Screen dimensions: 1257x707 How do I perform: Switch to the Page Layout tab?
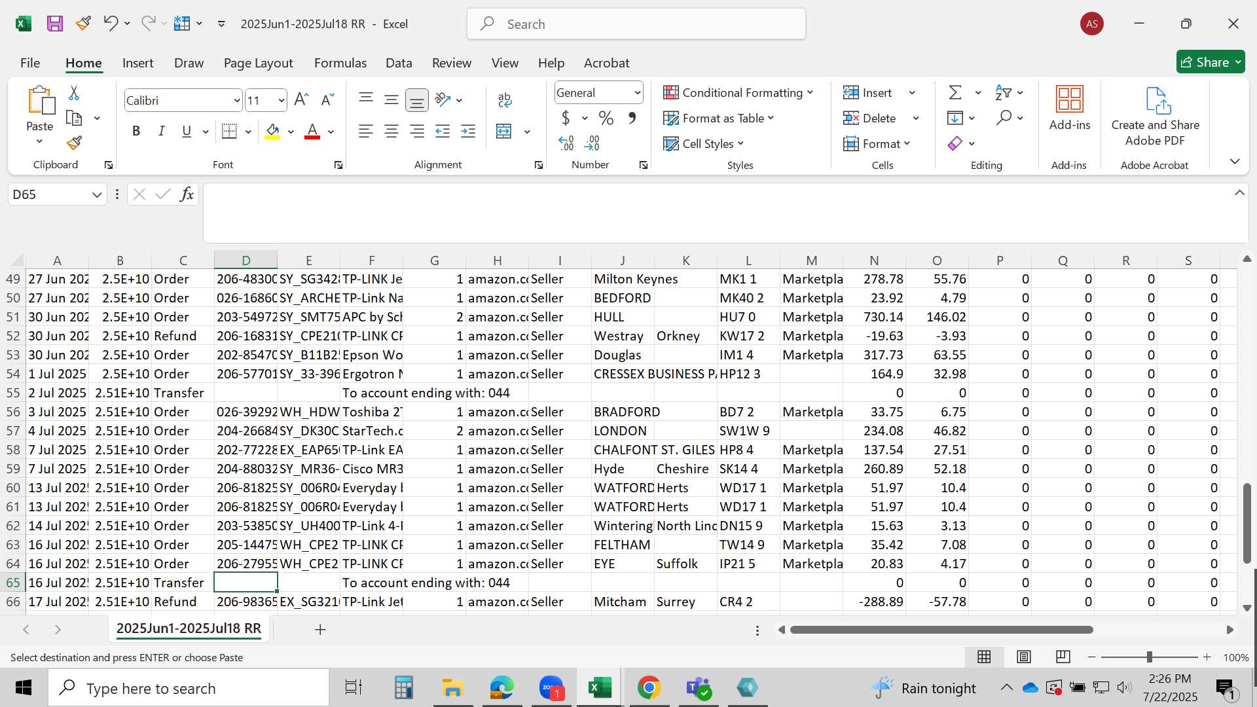coord(258,63)
